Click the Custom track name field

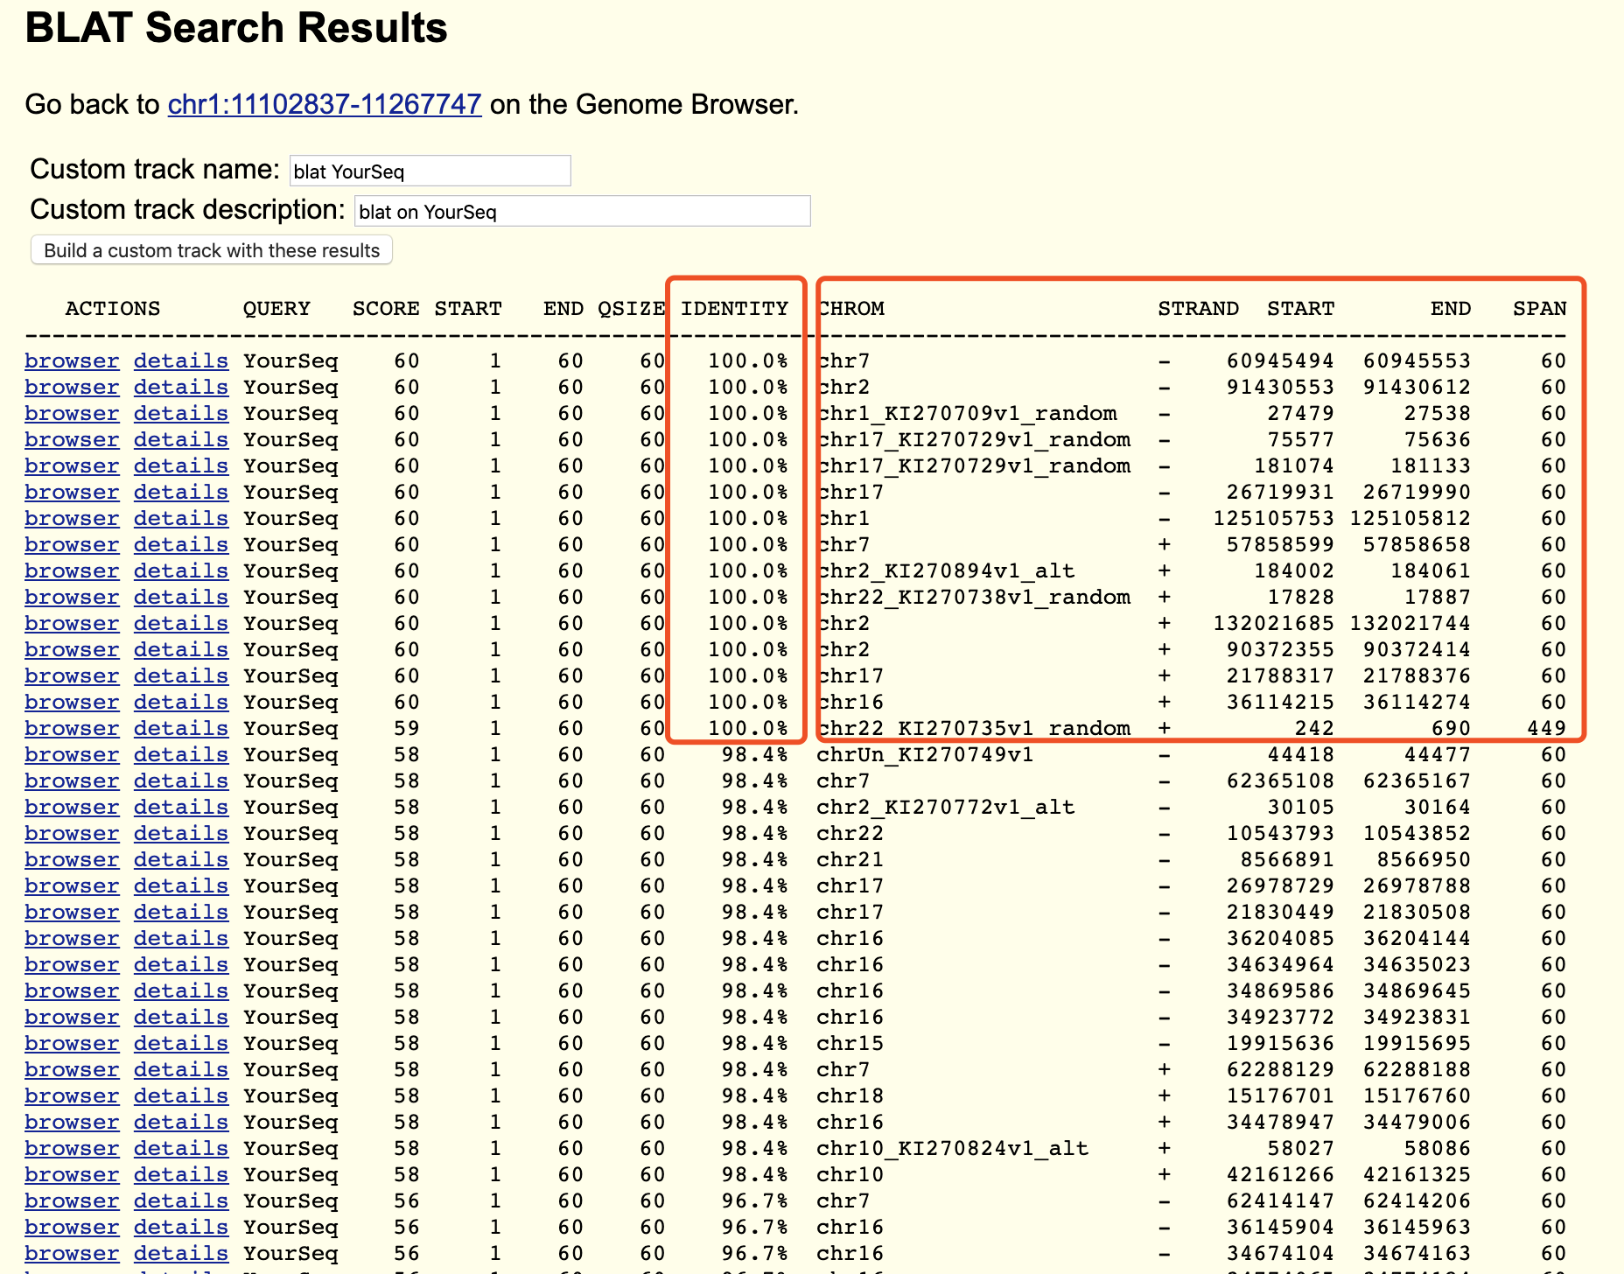430,171
